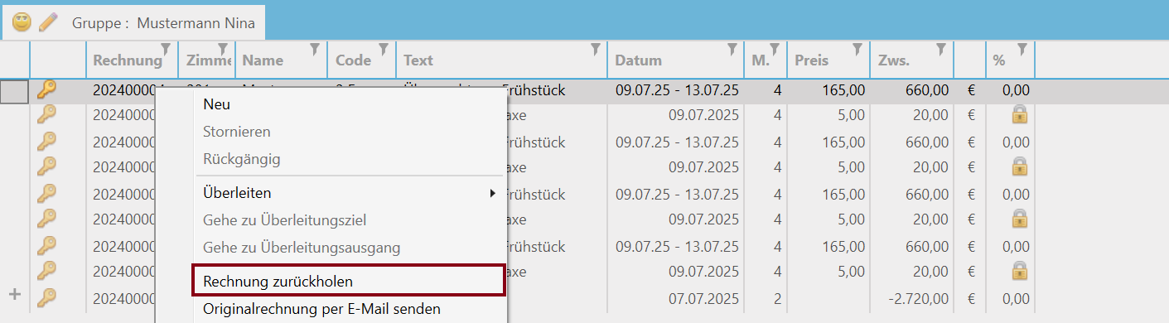Sort by the Zws. column header

[x=893, y=60]
